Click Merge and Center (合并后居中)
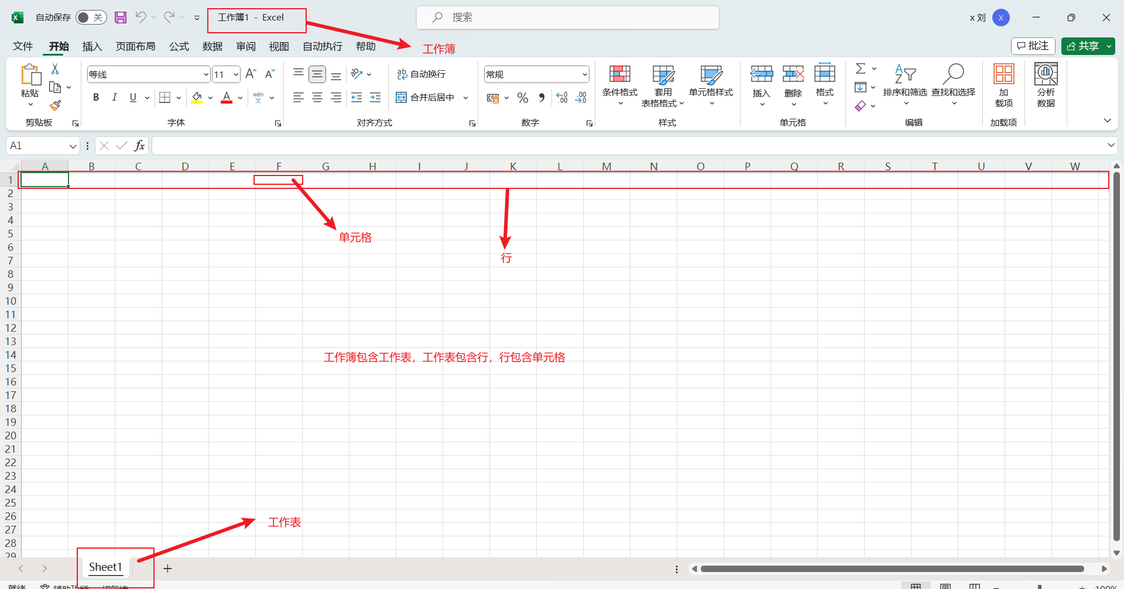Image resolution: width=1124 pixels, height=589 pixels. coord(426,98)
